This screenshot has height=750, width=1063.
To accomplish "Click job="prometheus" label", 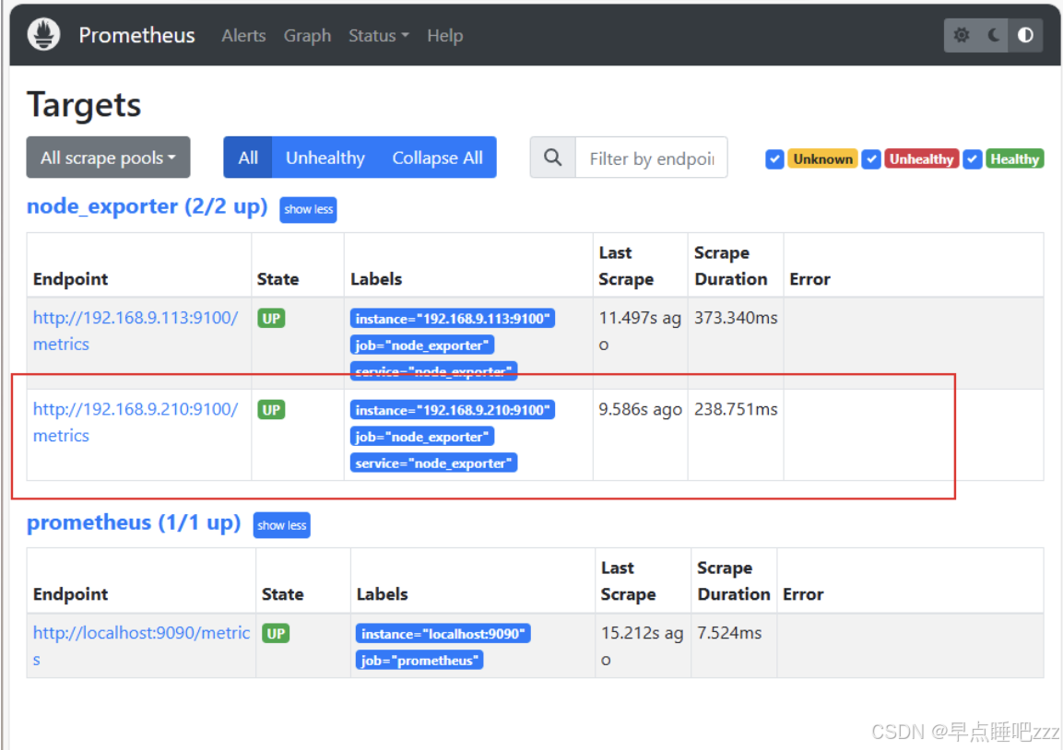I will (x=419, y=660).
